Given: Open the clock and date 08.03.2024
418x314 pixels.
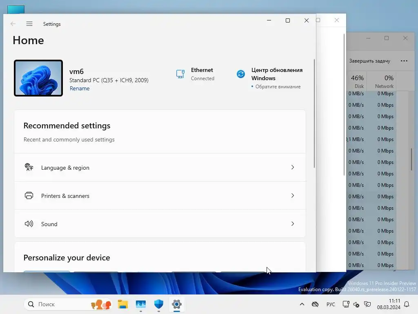Looking at the screenshot, I should (389, 304).
